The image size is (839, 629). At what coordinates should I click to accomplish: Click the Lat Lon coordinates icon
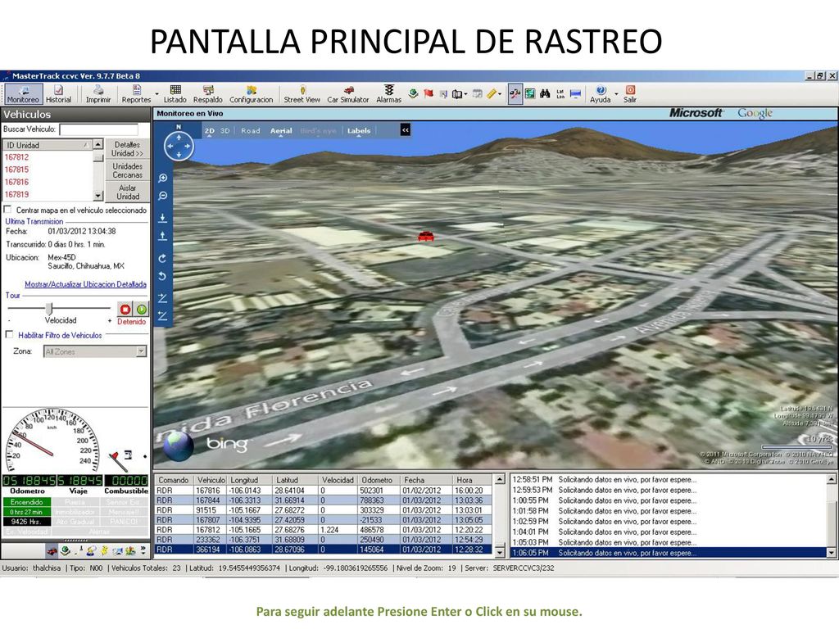(560, 93)
